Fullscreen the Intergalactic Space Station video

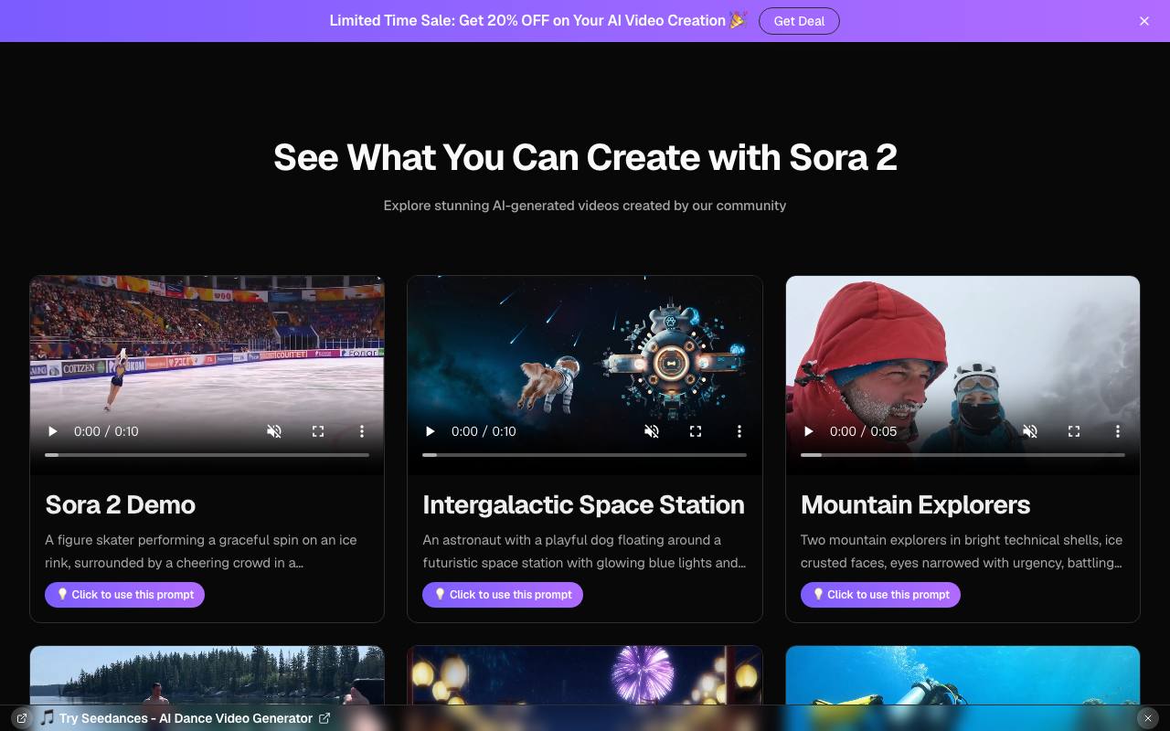pos(696,431)
